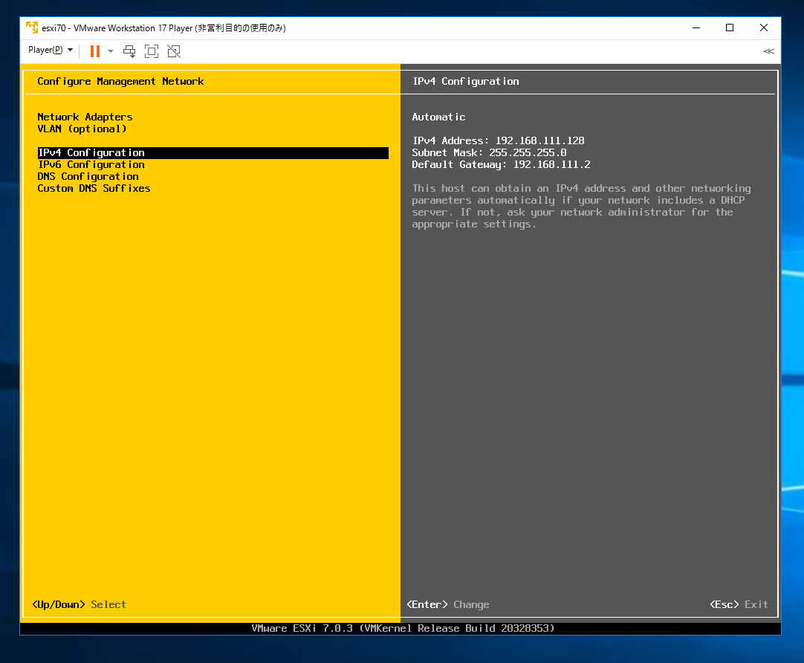This screenshot has height=663, width=804.
Task: Click the VMware Workstation title bar icon
Action: [32, 28]
